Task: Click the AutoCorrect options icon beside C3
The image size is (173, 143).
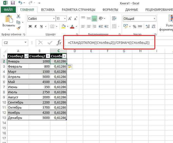Action: tap(70, 67)
